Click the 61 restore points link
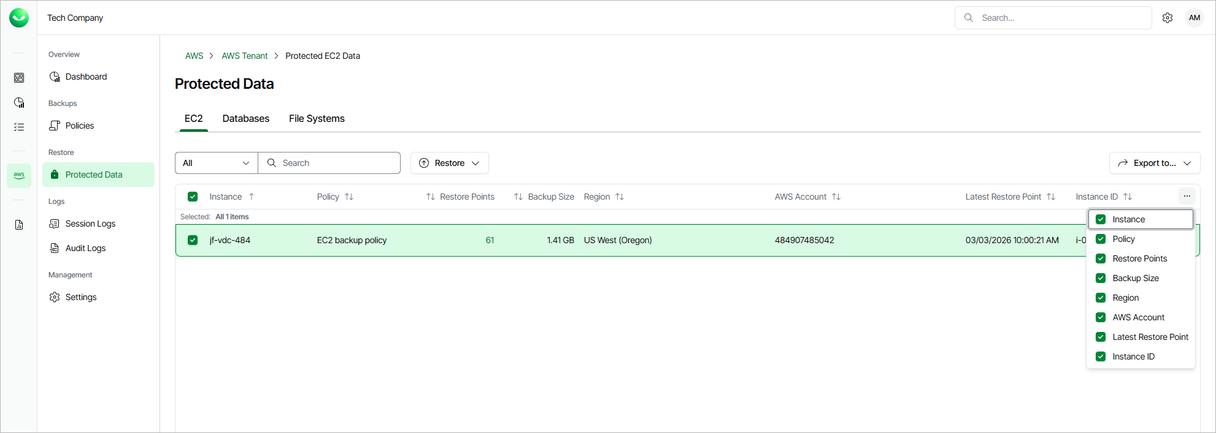This screenshot has height=433, width=1216. tap(490, 240)
